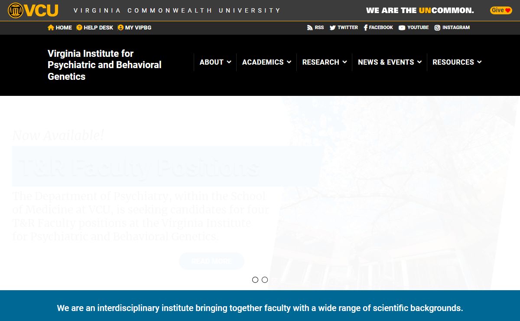
Task: Click the RSS feed icon
Action: (309, 27)
